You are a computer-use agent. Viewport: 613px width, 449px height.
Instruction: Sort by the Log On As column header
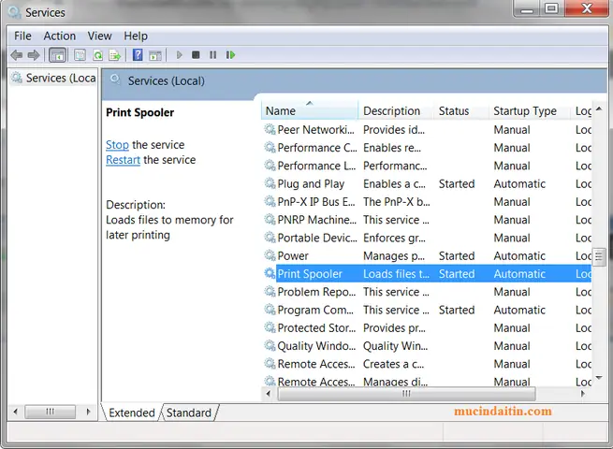click(582, 111)
